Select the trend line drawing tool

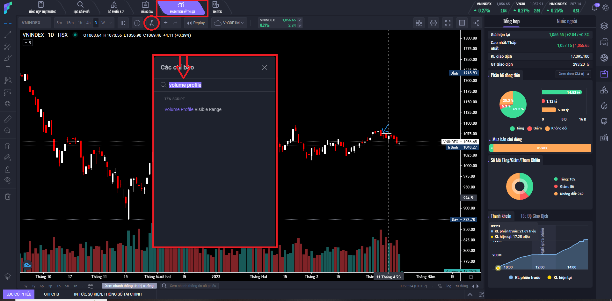(8, 35)
